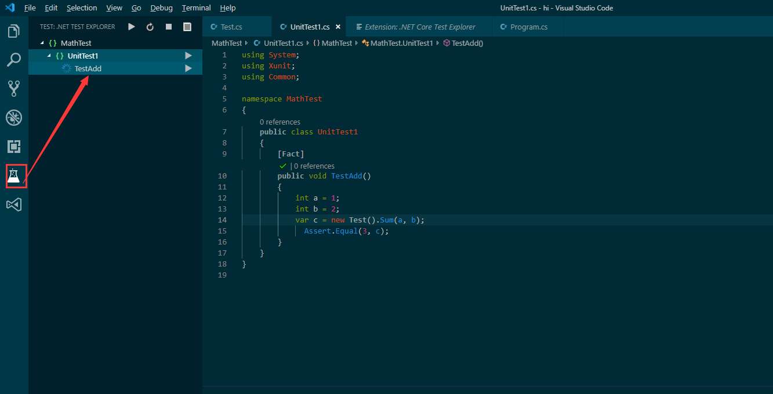
Task: Collapse the MathTest tree node
Action: (x=42, y=43)
